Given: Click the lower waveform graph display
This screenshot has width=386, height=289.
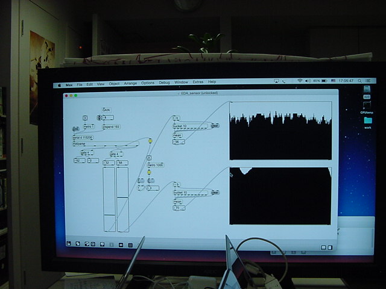Looking at the screenshot, I should coord(280,196).
